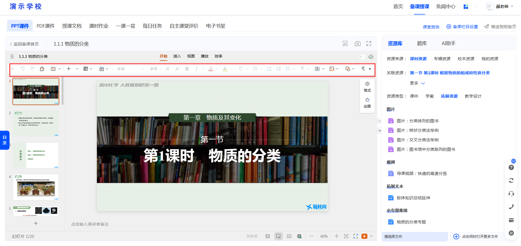Increase font size with the A+ icon
The width and height of the screenshot is (521, 246).
(168, 69)
